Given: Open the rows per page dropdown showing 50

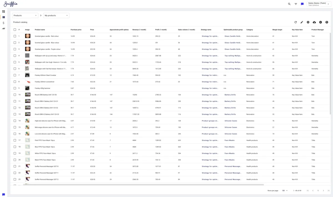Looking at the screenshot, I should [285, 191].
